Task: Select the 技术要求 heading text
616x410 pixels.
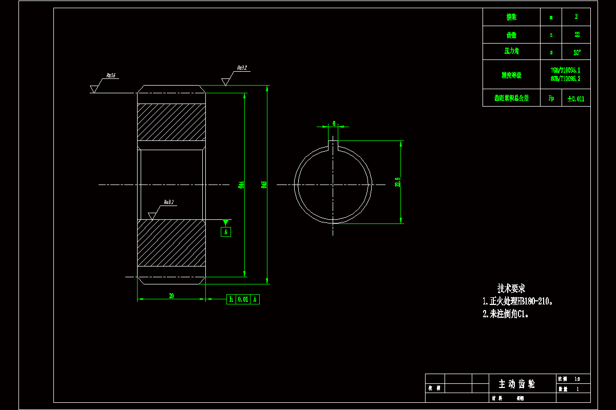Action: click(511, 289)
